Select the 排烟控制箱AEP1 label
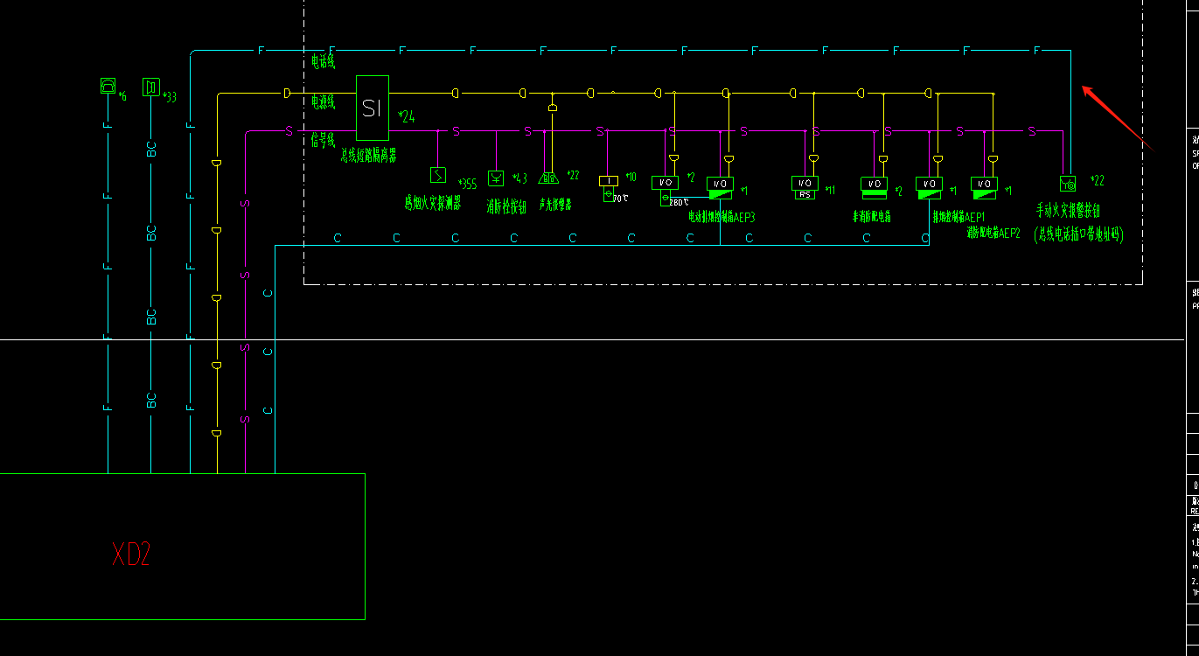The image size is (1199, 656). [959, 217]
